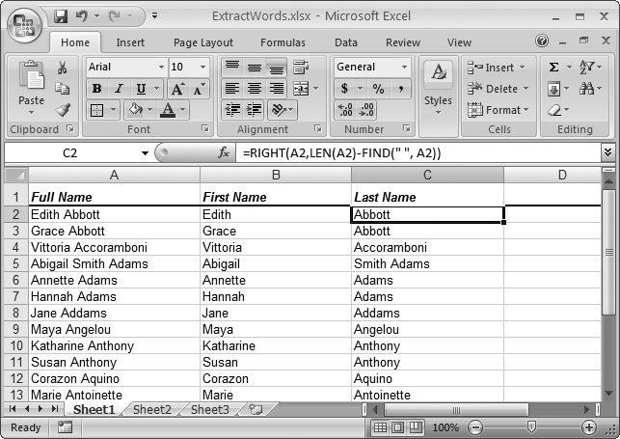
Task: Undo the last action
Action: pos(82,16)
